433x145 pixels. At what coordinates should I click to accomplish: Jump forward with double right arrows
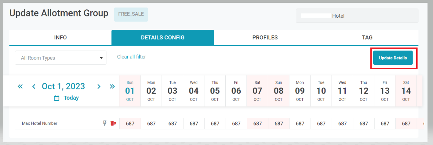point(112,86)
